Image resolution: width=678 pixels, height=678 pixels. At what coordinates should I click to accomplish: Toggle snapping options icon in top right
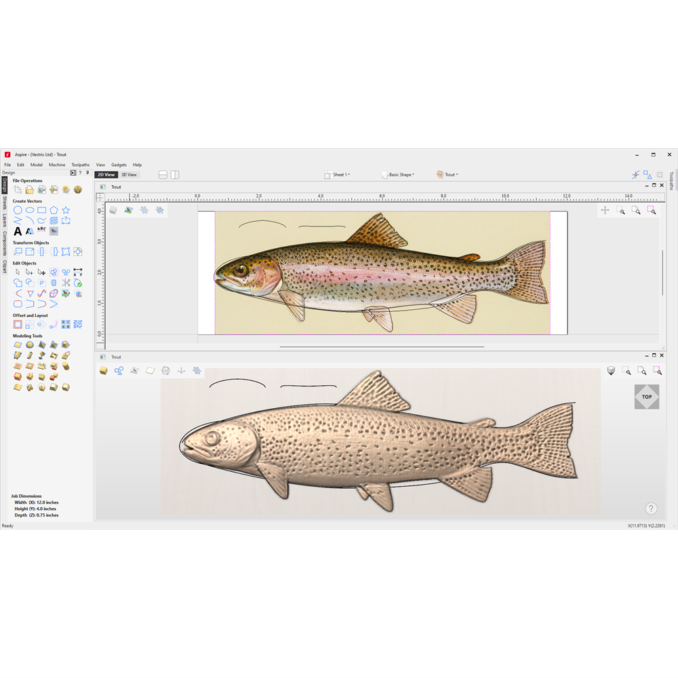point(636,175)
